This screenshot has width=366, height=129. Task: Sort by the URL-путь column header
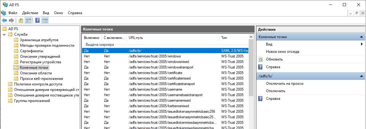(173, 38)
